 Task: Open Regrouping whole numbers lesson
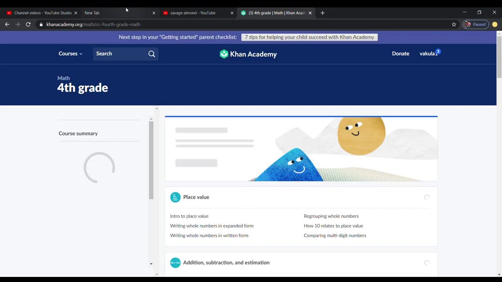331,216
